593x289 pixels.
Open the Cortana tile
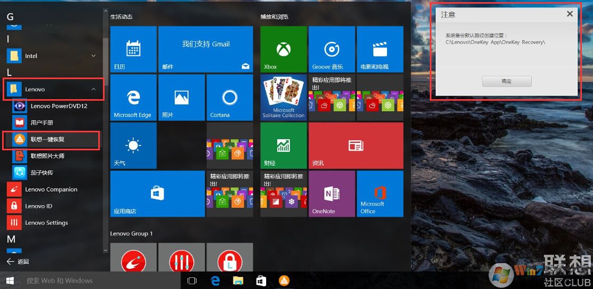(229, 98)
